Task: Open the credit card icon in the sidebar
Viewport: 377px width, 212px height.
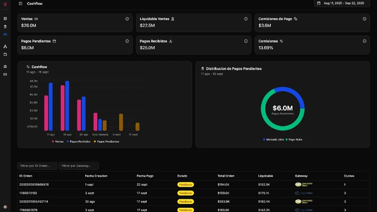Action: [5, 74]
